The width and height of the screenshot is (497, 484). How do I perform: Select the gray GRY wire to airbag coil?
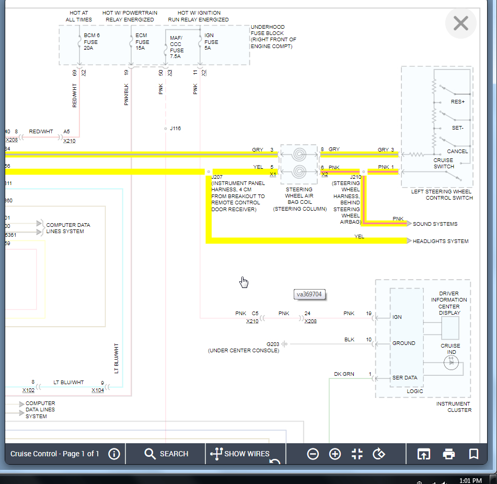click(142, 155)
